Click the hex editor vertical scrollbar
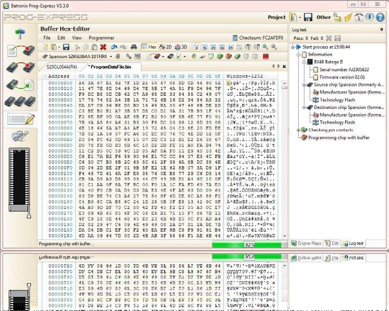The width and height of the screenshot is (389, 311). [x=284, y=159]
